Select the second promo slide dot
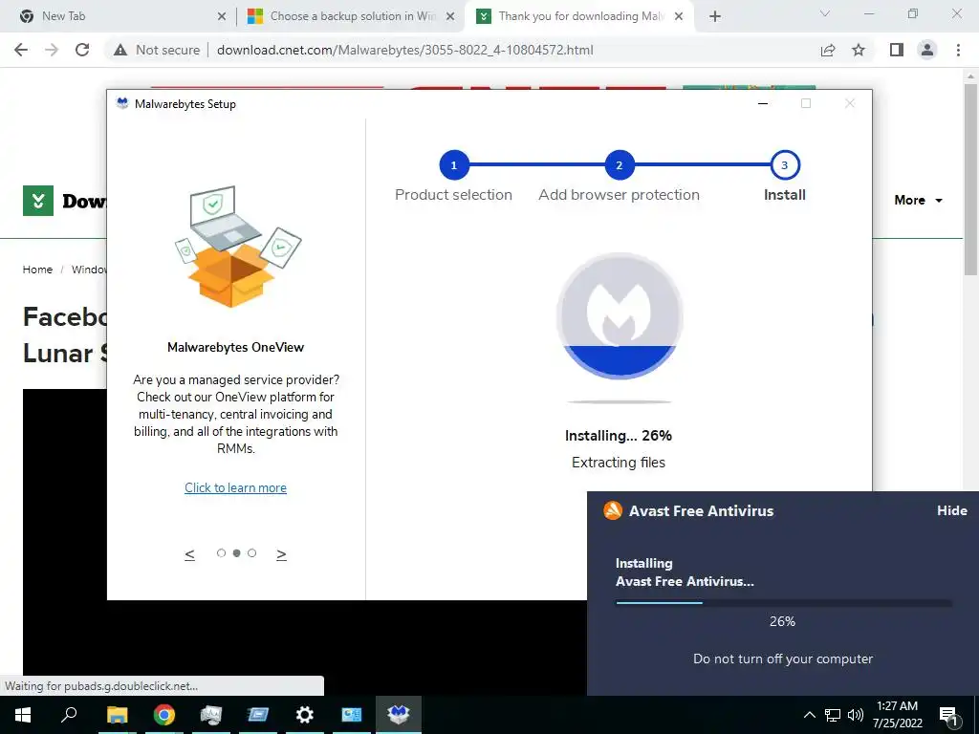The width and height of the screenshot is (979, 734). (237, 553)
